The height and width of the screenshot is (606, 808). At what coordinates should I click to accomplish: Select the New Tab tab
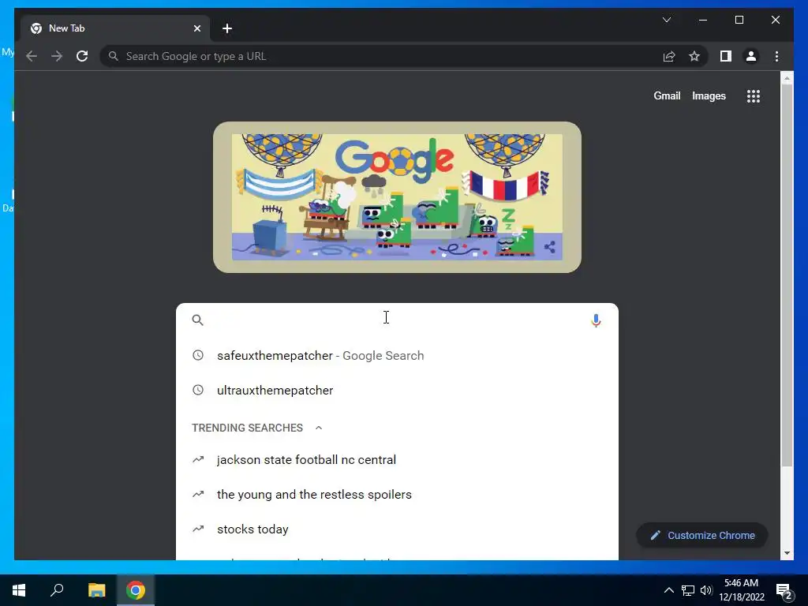tap(114, 28)
